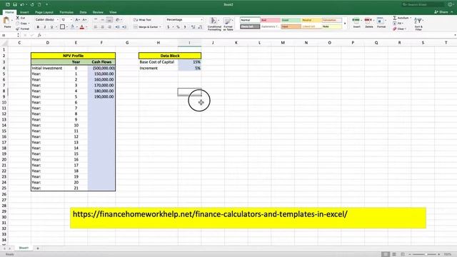Viewport: 457px width, 257px height.
Task: Open the View ribbon tab
Action: (x=113, y=12)
